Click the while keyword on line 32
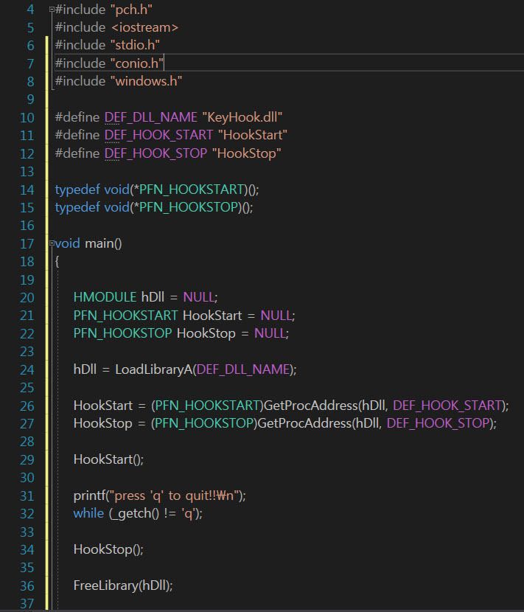This screenshot has height=612, width=524. pyautogui.click(x=88, y=514)
